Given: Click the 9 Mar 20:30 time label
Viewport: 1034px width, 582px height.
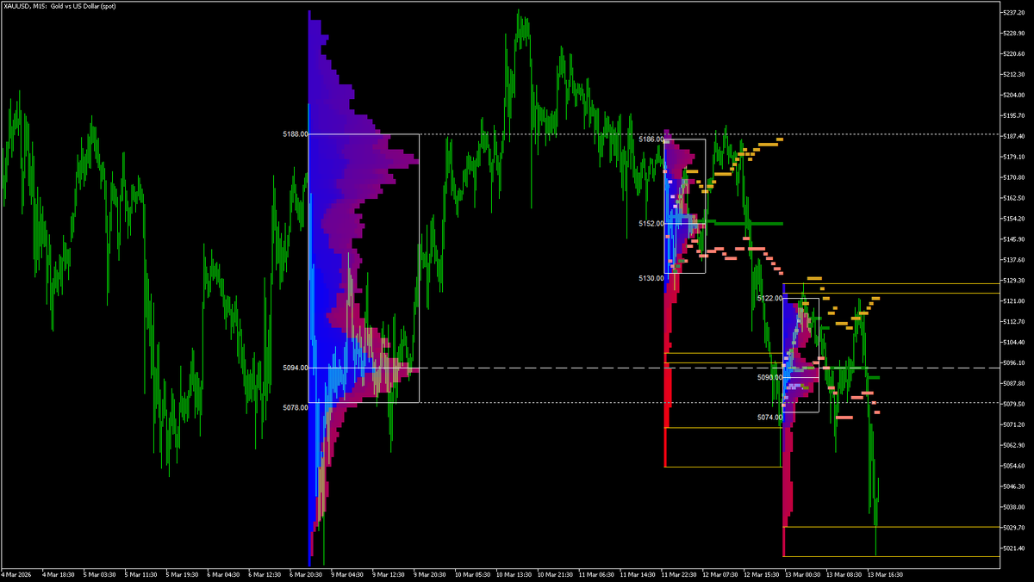Looking at the screenshot, I should (431, 573).
